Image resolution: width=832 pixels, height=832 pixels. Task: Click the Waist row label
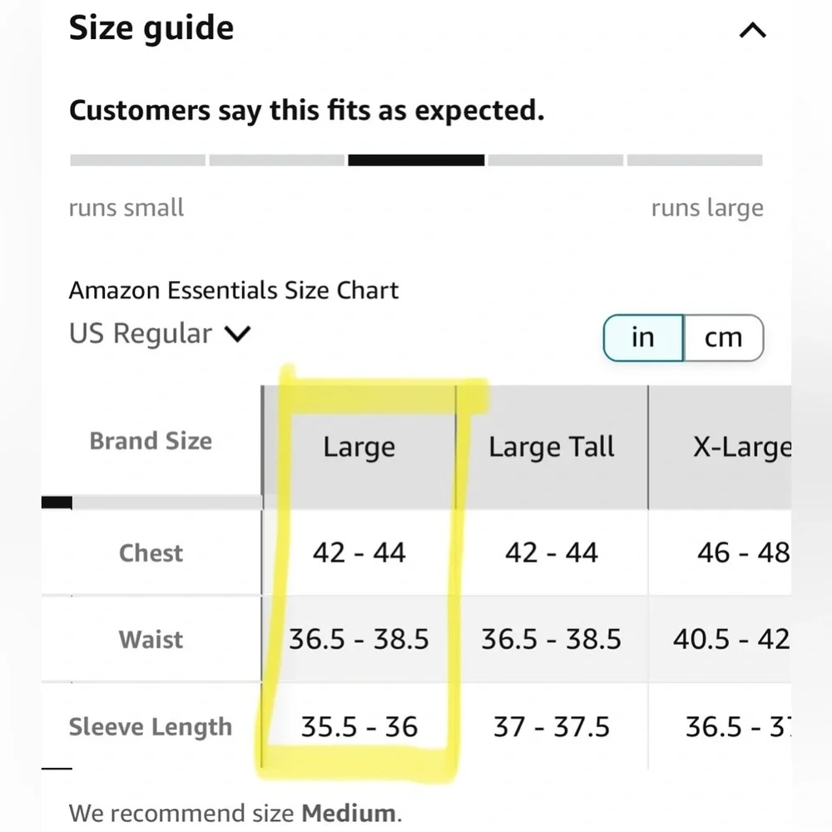click(x=151, y=639)
